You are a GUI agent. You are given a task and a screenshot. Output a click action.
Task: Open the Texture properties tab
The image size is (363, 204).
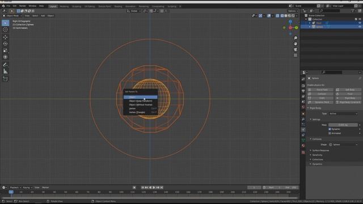pyautogui.click(x=303, y=152)
